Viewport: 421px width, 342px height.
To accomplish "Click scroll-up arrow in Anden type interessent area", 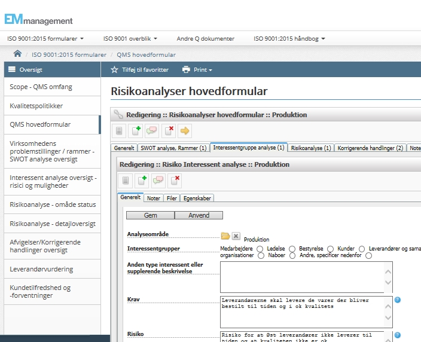I will click(388, 271).
